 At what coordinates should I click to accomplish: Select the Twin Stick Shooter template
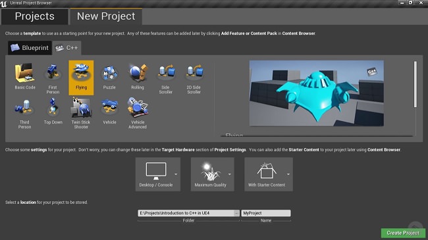(x=81, y=113)
